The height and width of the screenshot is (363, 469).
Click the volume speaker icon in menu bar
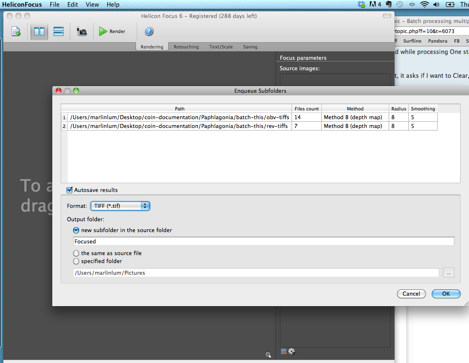click(x=436, y=5)
